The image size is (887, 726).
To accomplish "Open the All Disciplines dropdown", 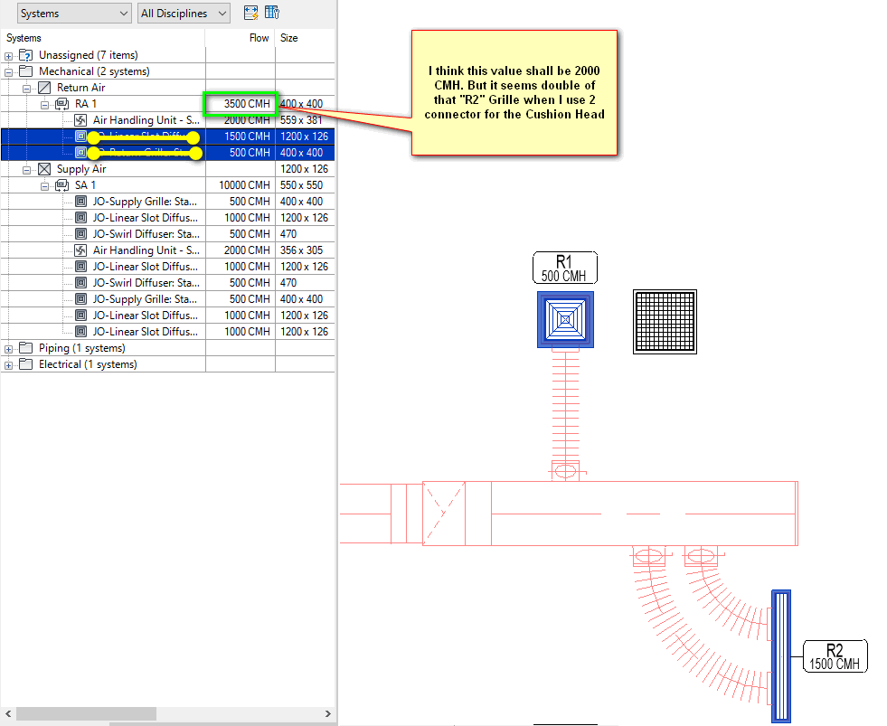I will pyautogui.click(x=184, y=13).
